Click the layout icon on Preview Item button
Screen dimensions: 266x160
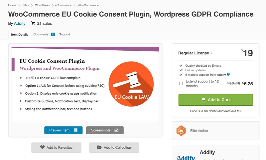click(x=75, y=130)
